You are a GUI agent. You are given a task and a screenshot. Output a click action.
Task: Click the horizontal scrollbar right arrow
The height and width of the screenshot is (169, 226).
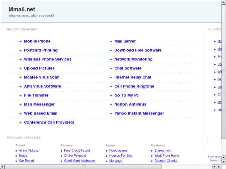pos(219,167)
